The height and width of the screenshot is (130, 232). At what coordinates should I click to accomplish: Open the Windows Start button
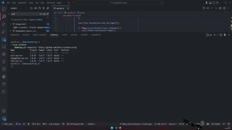[x=112, y=128]
